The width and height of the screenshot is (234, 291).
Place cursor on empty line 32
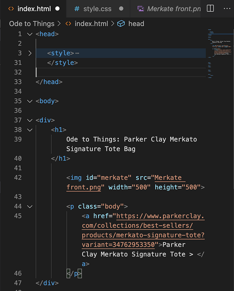(x=121, y=72)
